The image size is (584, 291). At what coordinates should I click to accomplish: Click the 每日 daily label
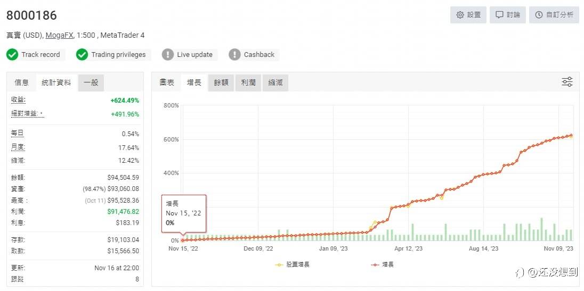[x=18, y=133]
